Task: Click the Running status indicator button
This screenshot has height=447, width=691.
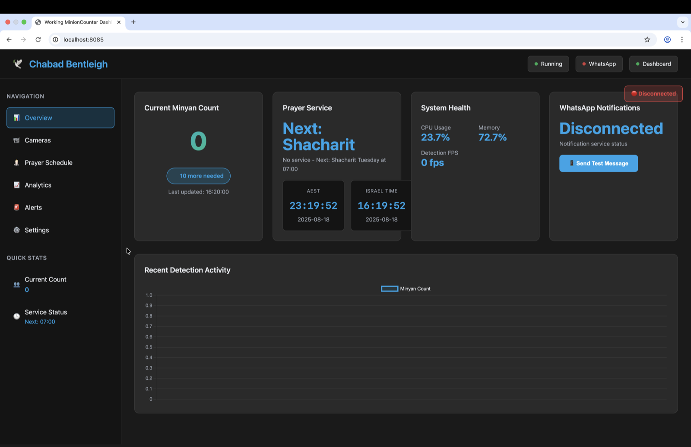Action: pyautogui.click(x=548, y=64)
